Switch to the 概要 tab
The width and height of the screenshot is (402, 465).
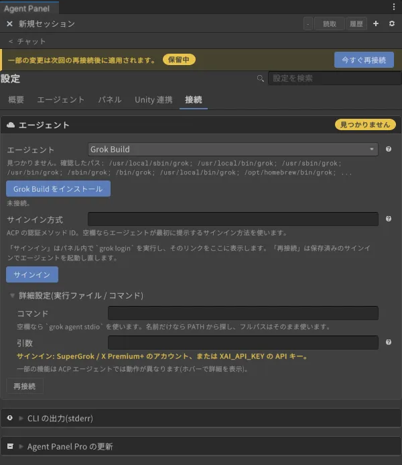(x=16, y=99)
